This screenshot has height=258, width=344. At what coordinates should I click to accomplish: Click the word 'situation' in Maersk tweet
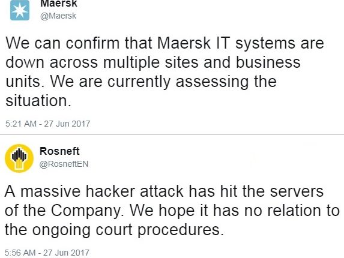[38, 101]
